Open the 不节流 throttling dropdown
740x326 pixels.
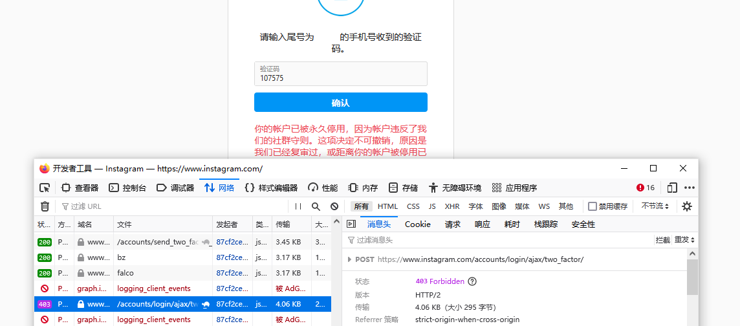click(x=655, y=206)
